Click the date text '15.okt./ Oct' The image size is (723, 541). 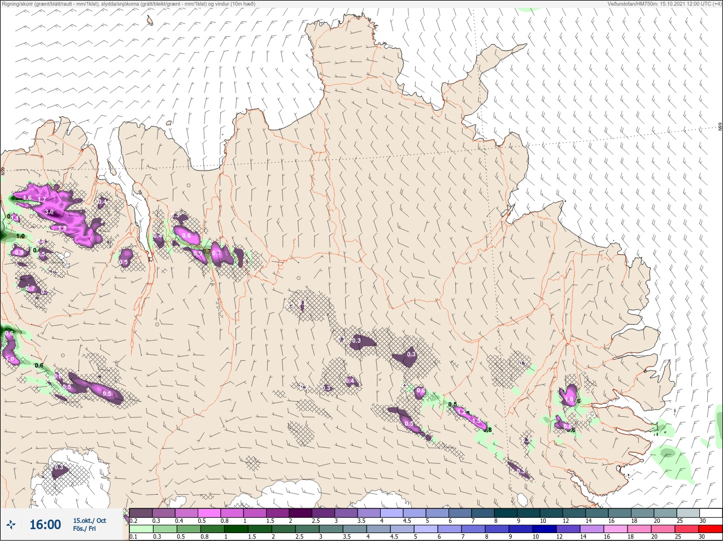(89, 521)
